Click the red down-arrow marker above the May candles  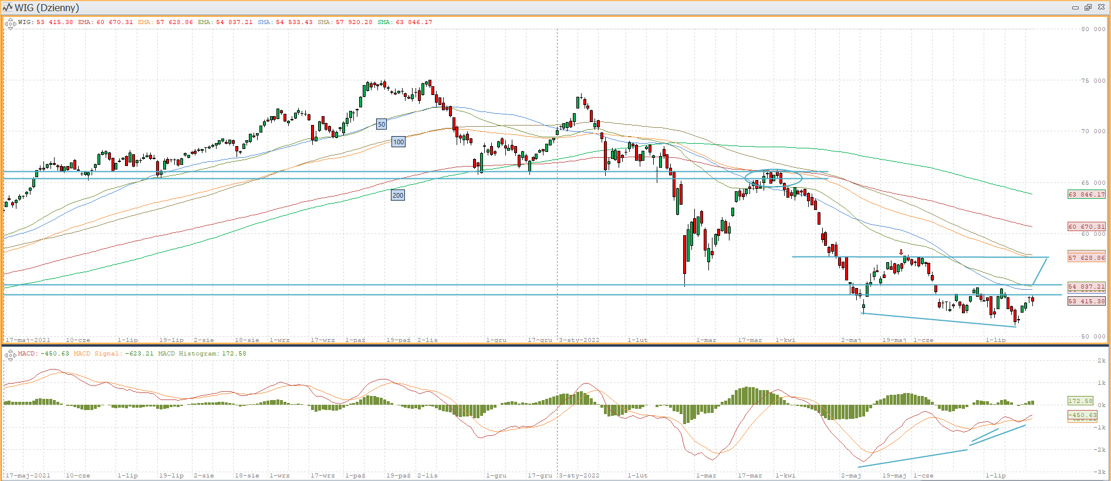pyautogui.click(x=901, y=252)
